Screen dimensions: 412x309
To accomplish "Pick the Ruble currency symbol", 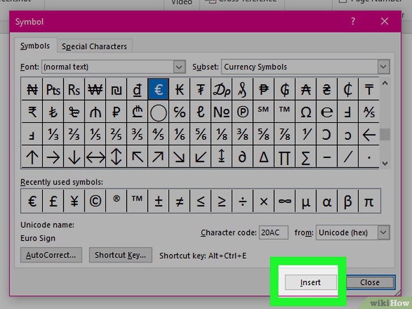I will [116, 112].
